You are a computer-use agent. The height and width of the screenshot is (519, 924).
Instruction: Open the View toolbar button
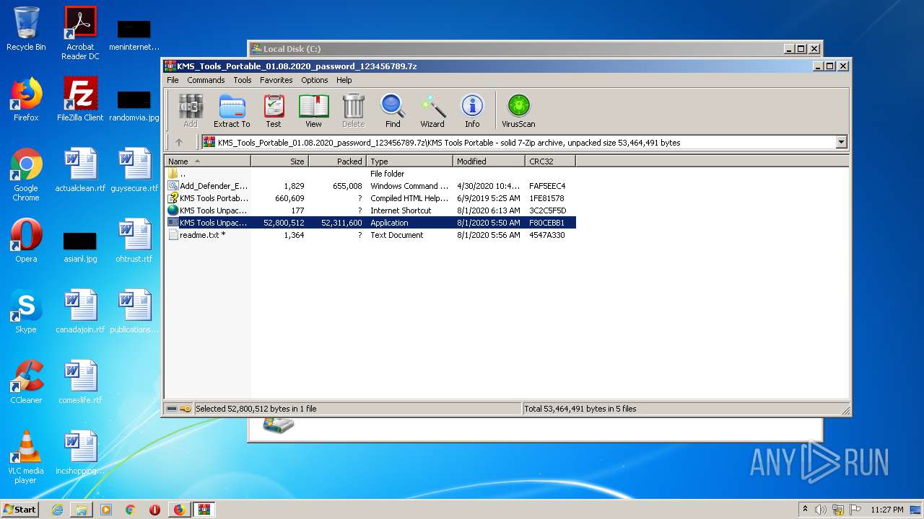click(x=313, y=111)
